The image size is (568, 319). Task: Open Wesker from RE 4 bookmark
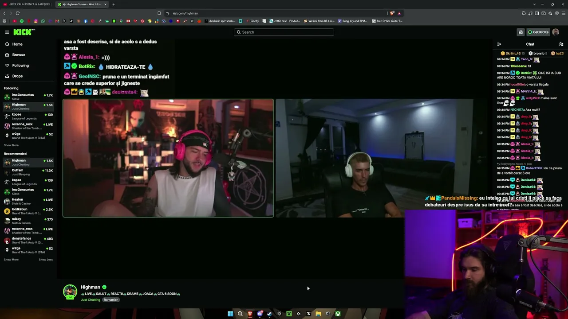click(x=319, y=21)
